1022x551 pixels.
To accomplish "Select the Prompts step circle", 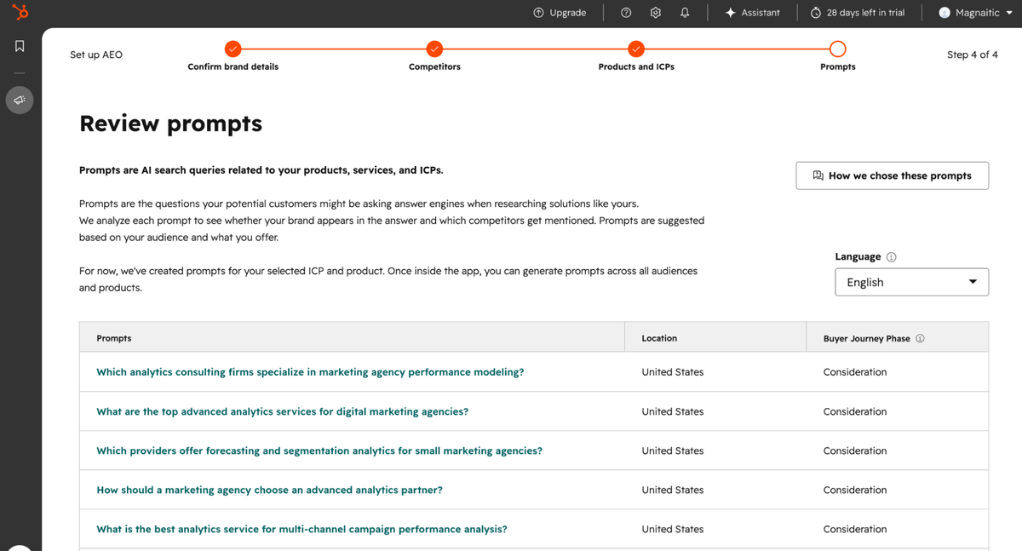I will point(837,49).
